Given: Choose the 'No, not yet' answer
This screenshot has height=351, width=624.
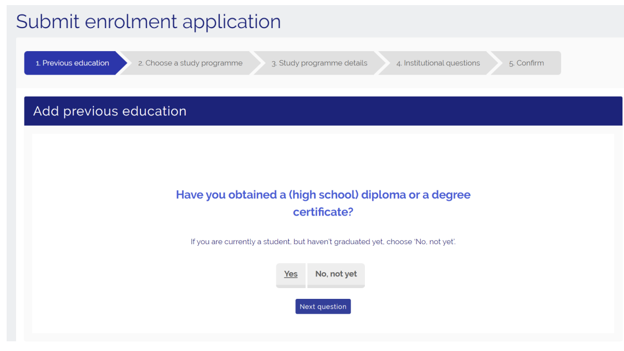Looking at the screenshot, I should point(336,274).
